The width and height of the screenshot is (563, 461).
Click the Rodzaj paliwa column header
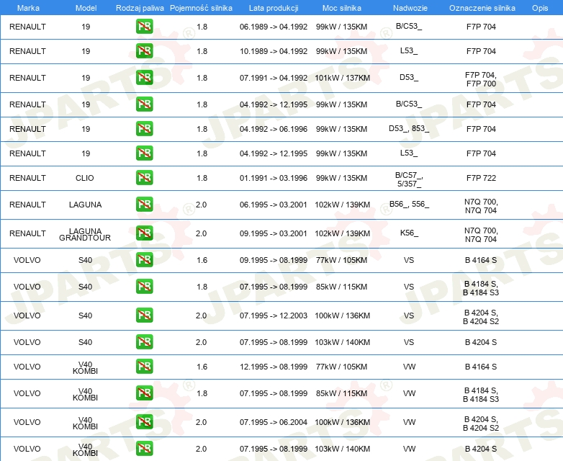(x=140, y=8)
